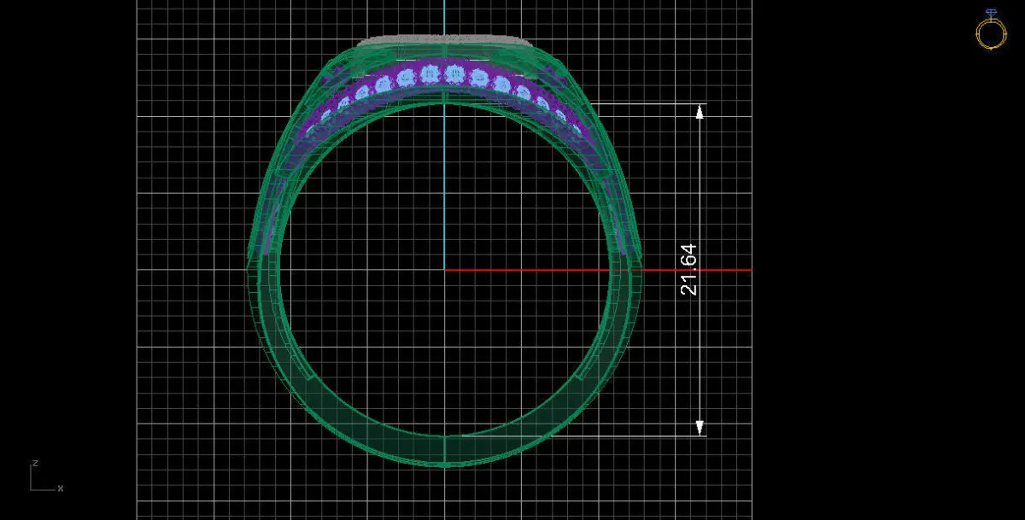Click the dimension's bottom arrowhead
Image resolution: width=1025 pixels, height=520 pixels.
pyautogui.click(x=700, y=428)
